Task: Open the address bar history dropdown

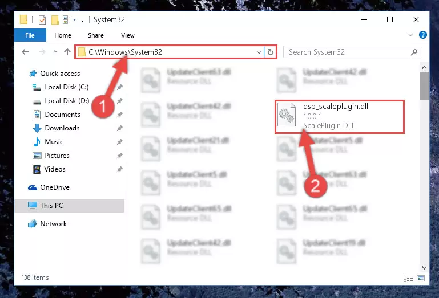Action: 259,52
